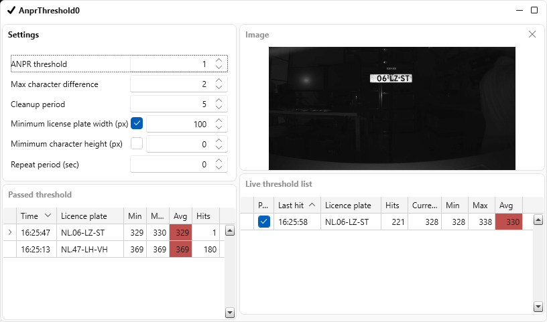Image resolution: width=547 pixels, height=322 pixels.
Task: Select the NL.06-LZ-ST plate in Passed threshold
Action: pos(90,232)
